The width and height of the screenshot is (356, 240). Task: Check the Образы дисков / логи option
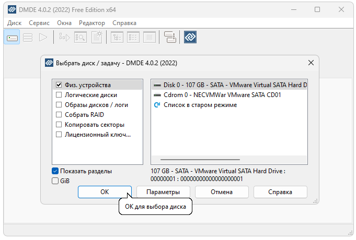click(x=59, y=105)
